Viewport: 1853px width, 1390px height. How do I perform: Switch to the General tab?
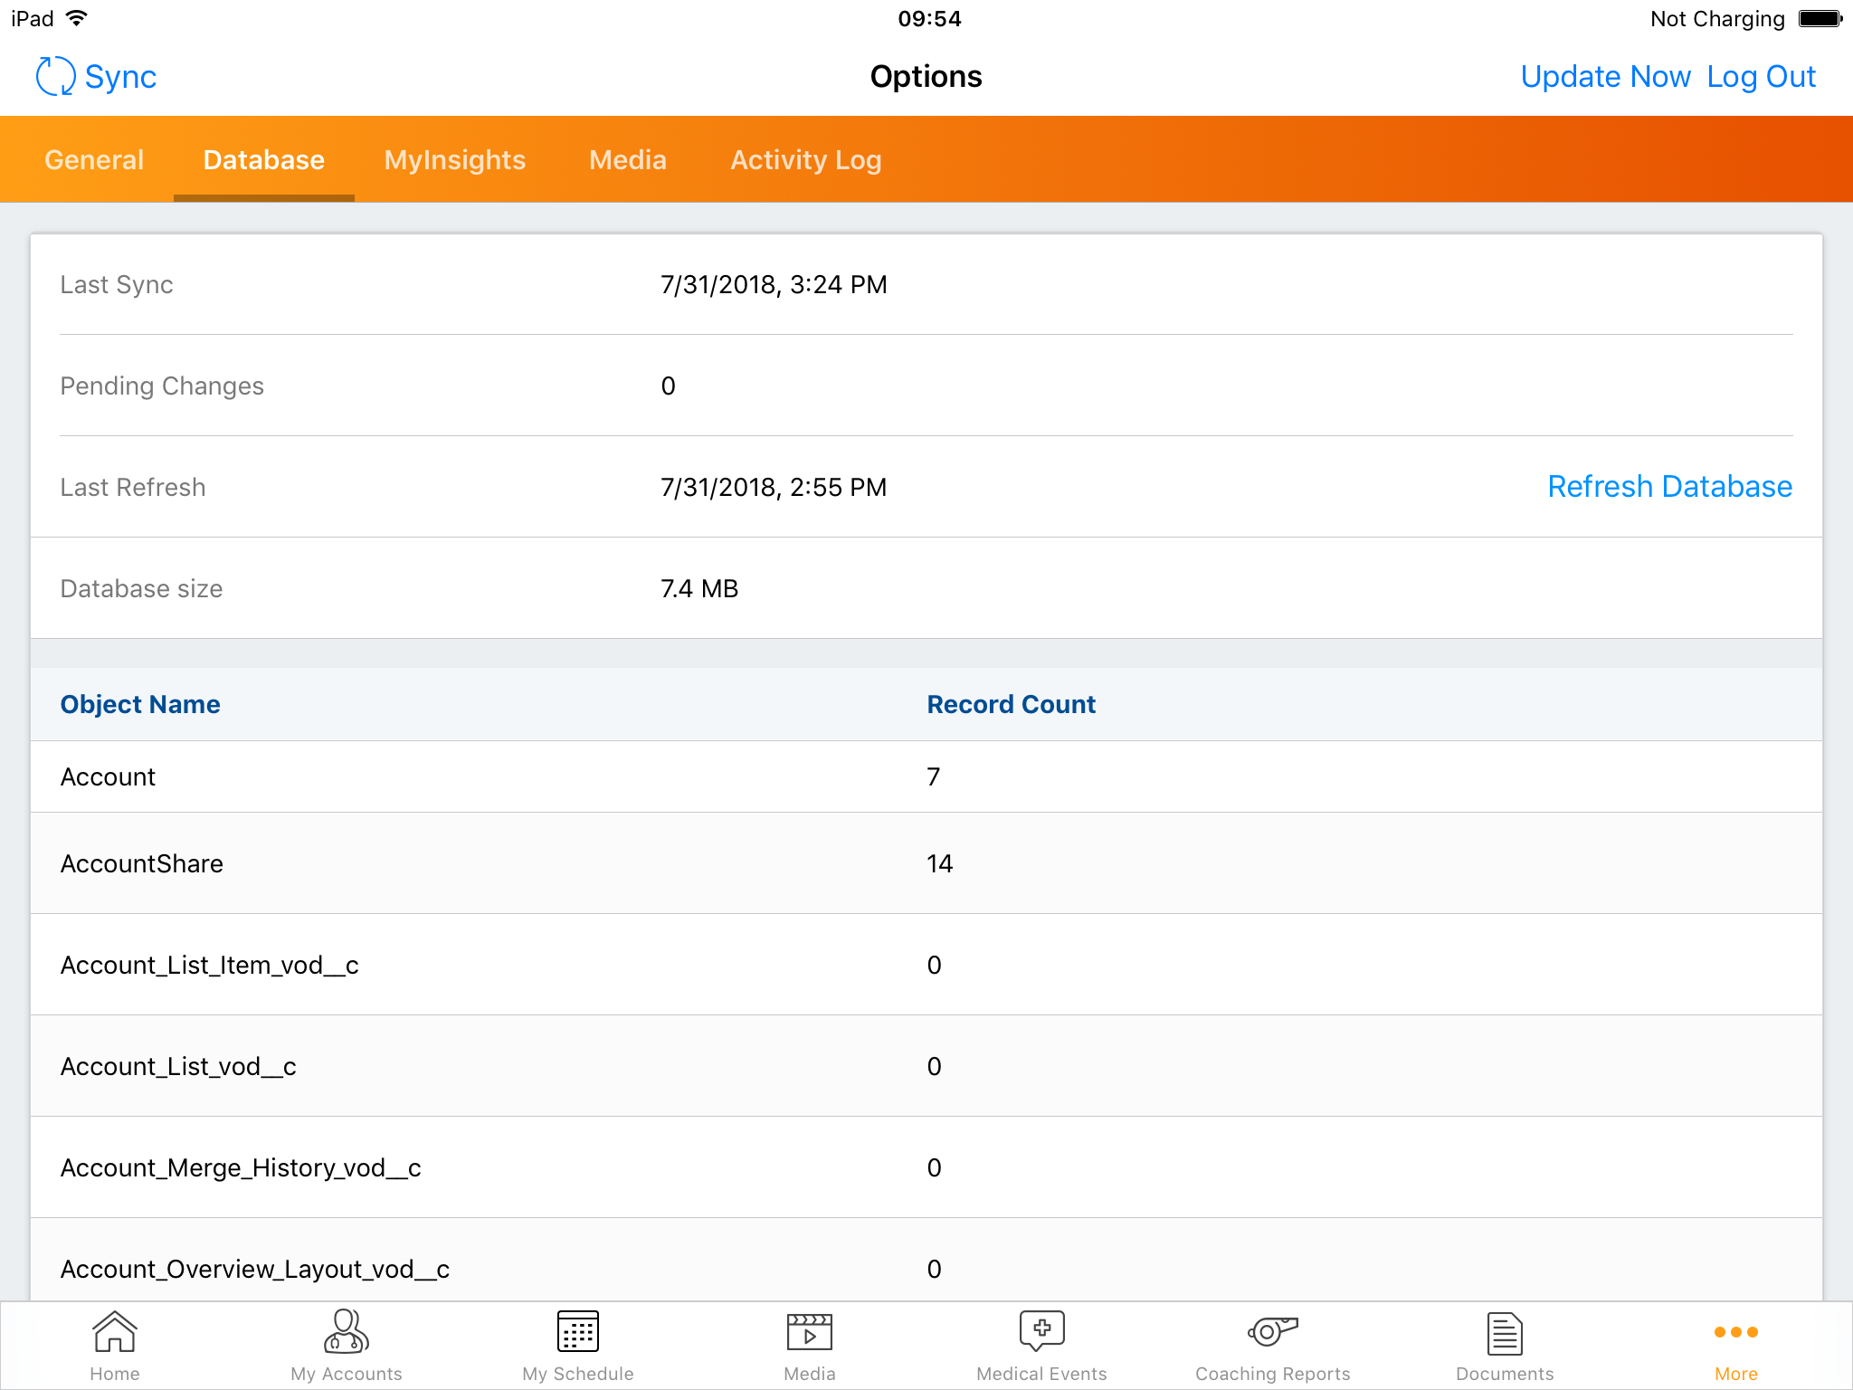tap(94, 160)
